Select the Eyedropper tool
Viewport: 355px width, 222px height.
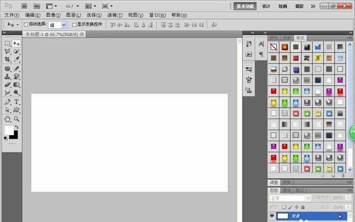tap(17, 59)
